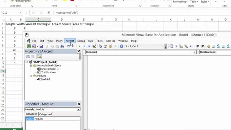This screenshot has height=130, width=231.
Task: Click the Copy icon in the VBA toolbar
Action: click(52, 46)
